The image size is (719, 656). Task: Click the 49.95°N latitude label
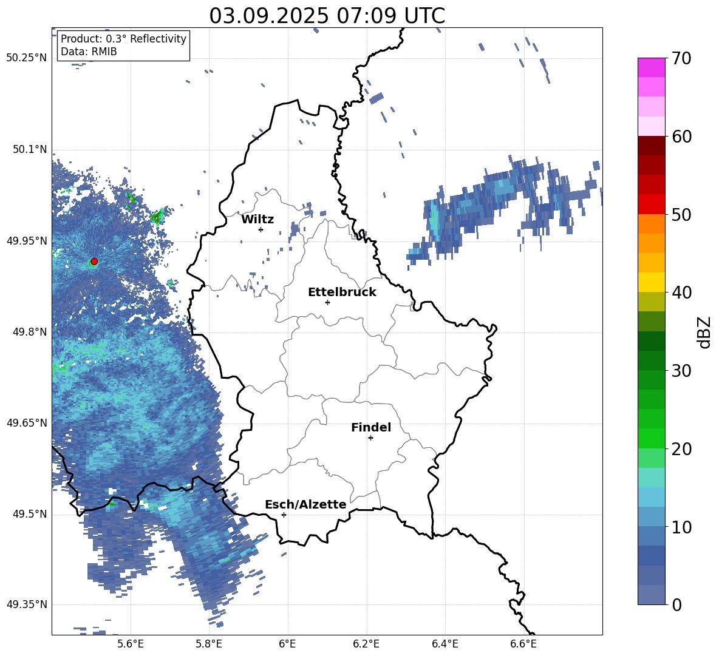[27, 241]
